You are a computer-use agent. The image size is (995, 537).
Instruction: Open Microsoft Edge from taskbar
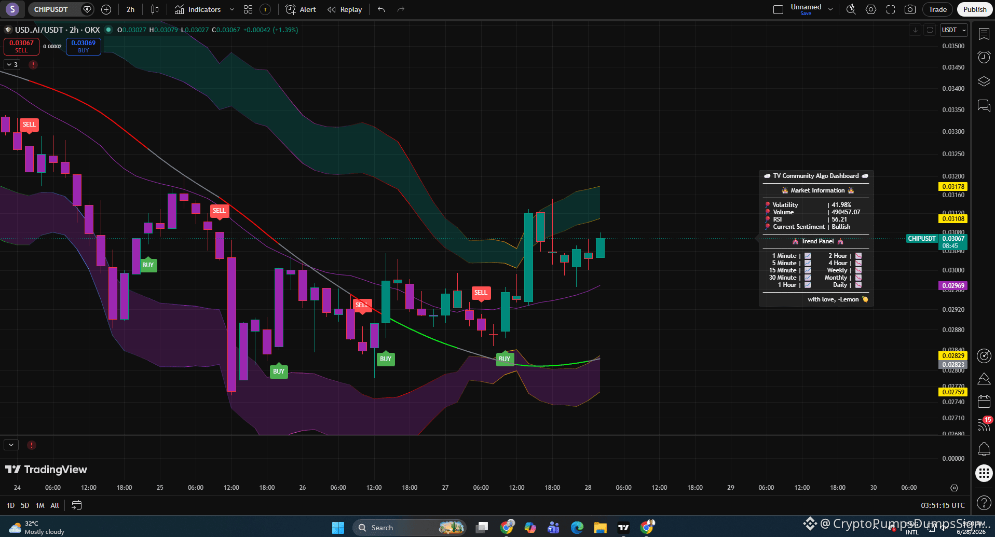(577, 528)
